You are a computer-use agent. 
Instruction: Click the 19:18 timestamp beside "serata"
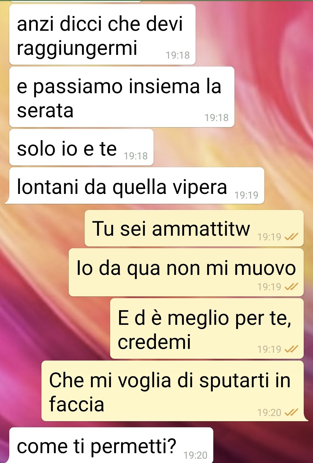click(216, 118)
